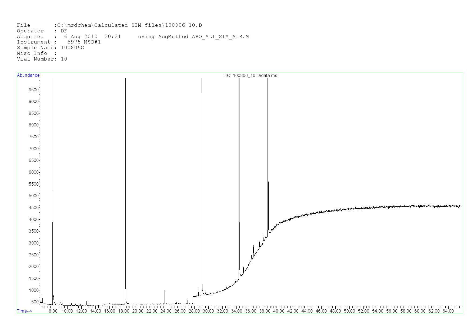Image resolution: width=474 pixels, height=335 pixels.
Task: Click the AcqMethod name ARO_ALI_SIM_ATR.M
Action: [220, 36]
